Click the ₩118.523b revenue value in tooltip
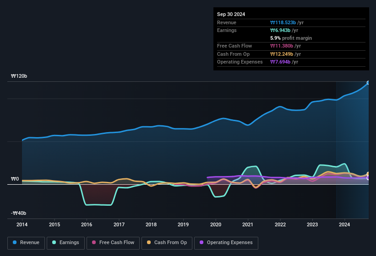The height and width of the screenshot is (256, 376). (287, 22)
